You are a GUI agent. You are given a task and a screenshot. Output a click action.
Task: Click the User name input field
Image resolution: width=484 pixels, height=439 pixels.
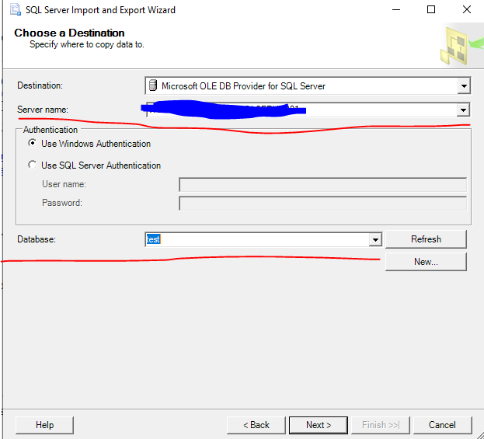pos(322,185)
